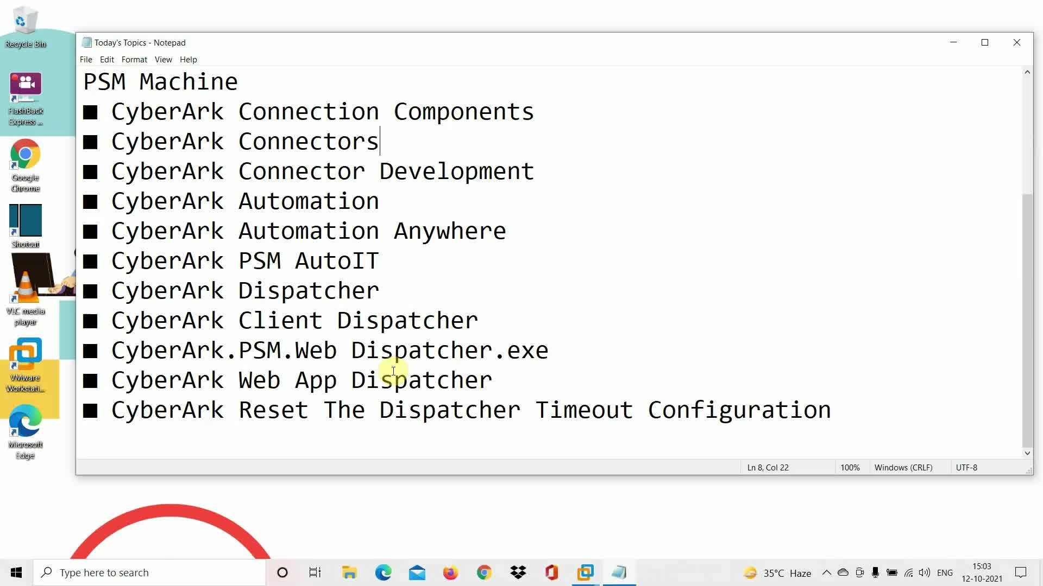Open the Recycle Bin desktop icon
Screen dimensions: 1043x586
coord(25,26)
